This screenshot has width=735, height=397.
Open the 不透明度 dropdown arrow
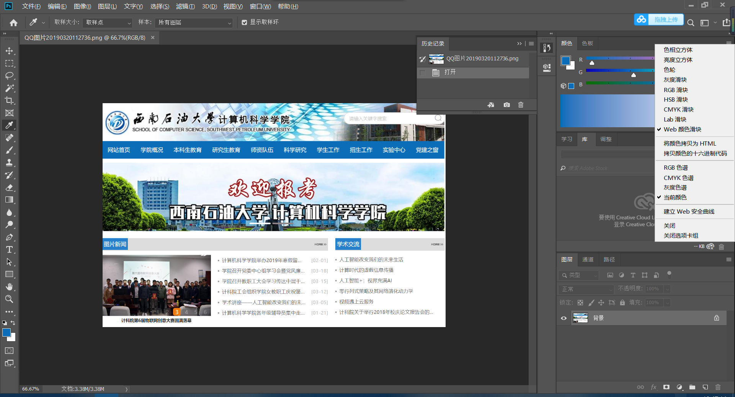[x=667, y=289]
